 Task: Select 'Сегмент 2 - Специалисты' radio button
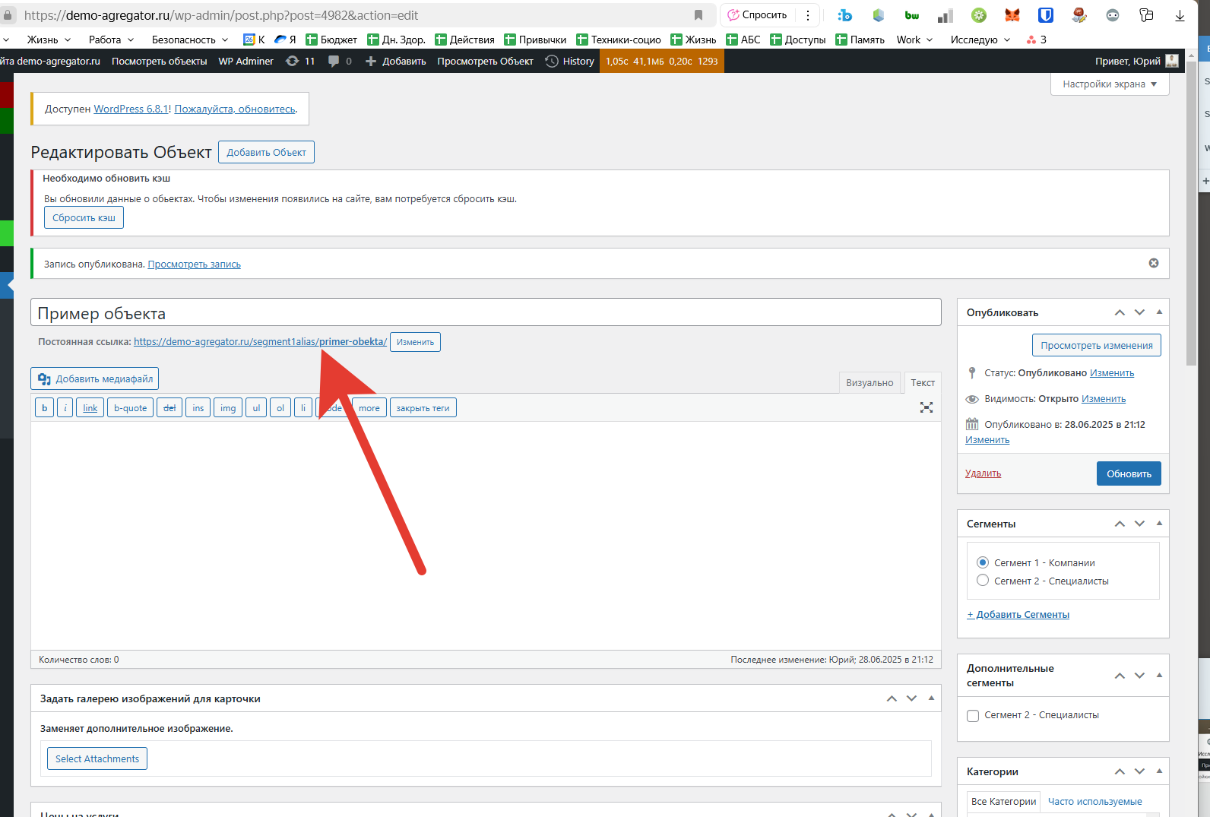(983, 581)
